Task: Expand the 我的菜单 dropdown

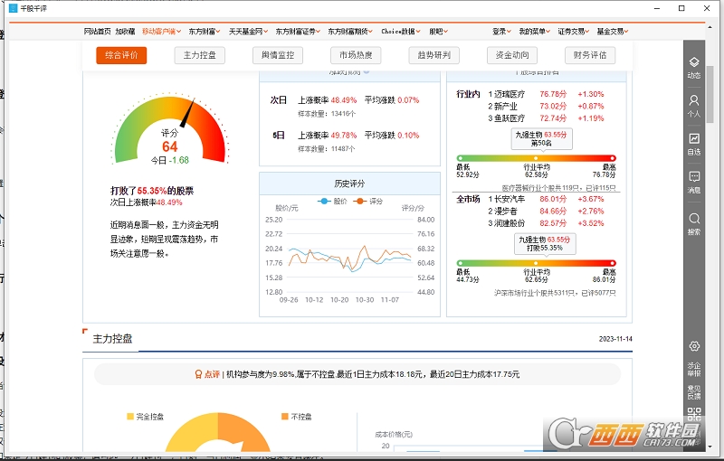Action: [534, 32]
